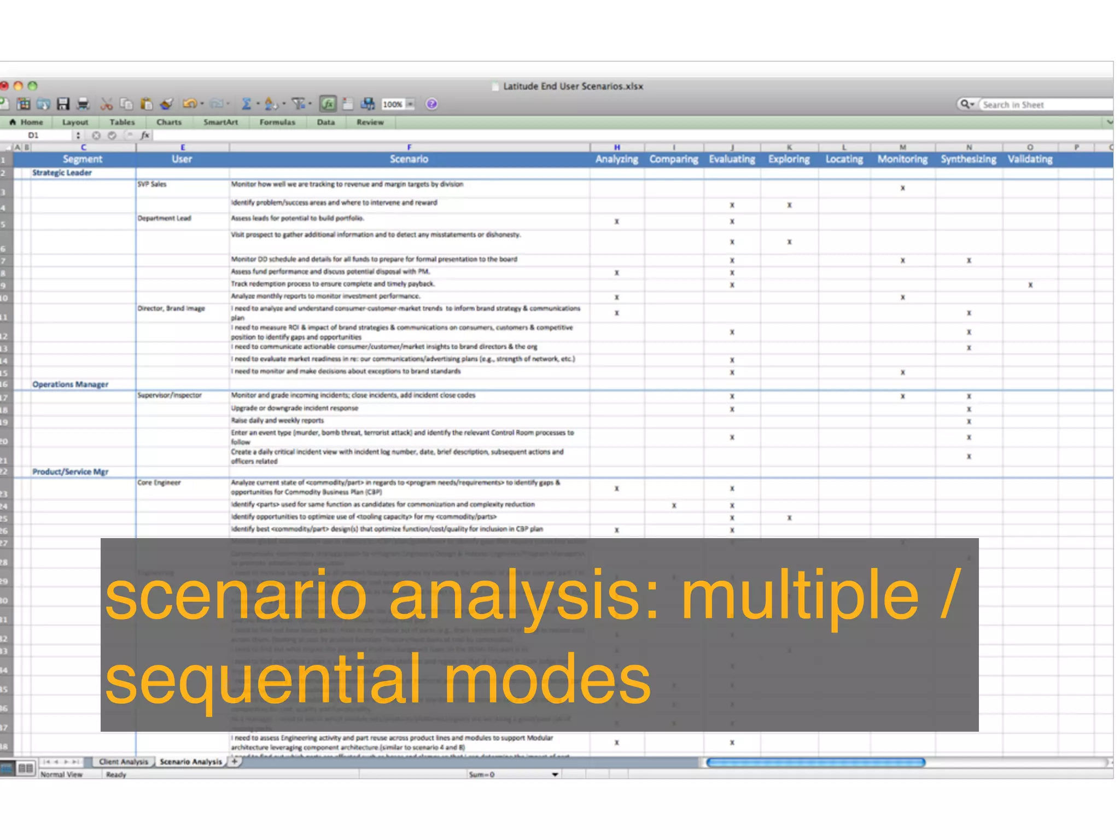Select the Format Painter brush icon

tap(166, 104)
